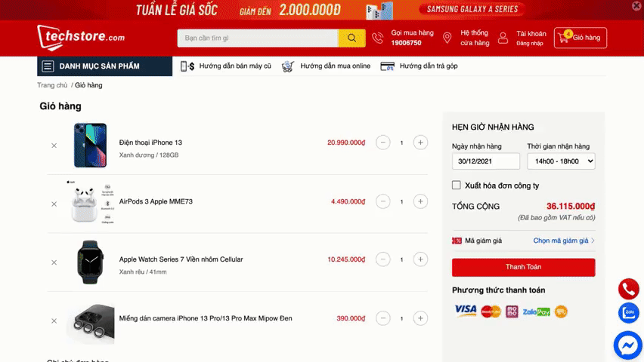Open Tài khoản Đăng nhập link
The width and height of the screenshot is (644, 362).
[531, 38]
